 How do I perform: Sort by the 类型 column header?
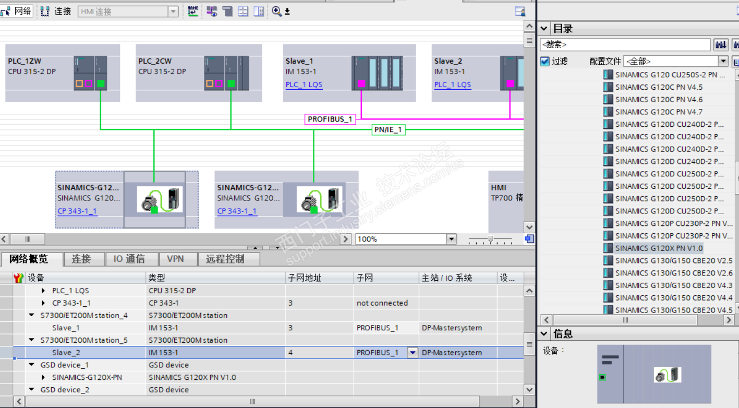tap(216, 278)
